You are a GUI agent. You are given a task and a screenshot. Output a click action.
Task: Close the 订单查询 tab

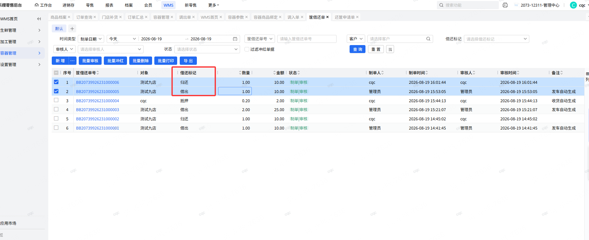point(95,17)
